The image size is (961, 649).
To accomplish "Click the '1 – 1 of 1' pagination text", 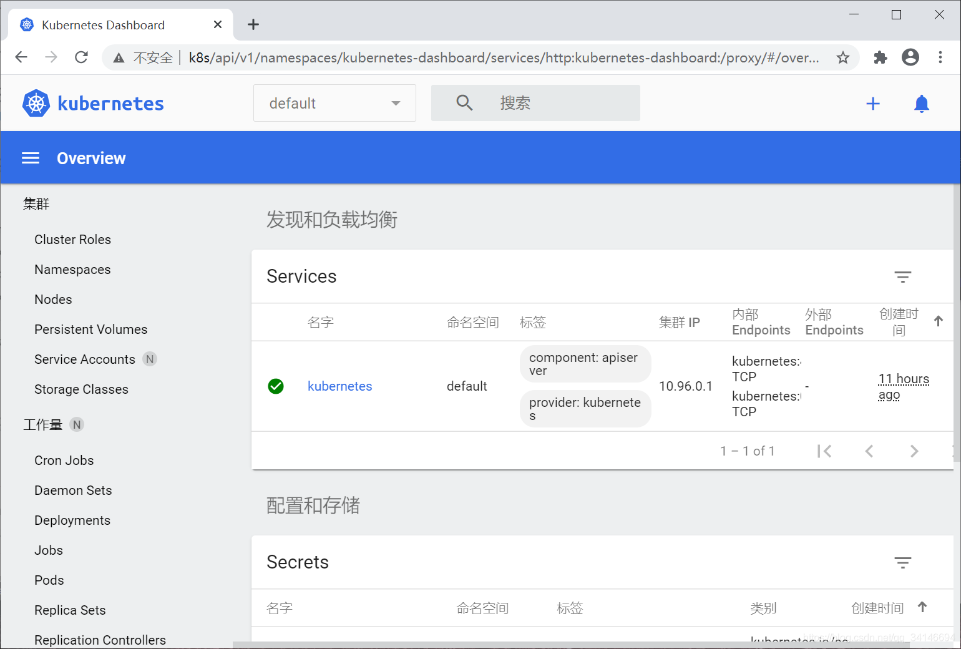I will click(x=747, y=451).
